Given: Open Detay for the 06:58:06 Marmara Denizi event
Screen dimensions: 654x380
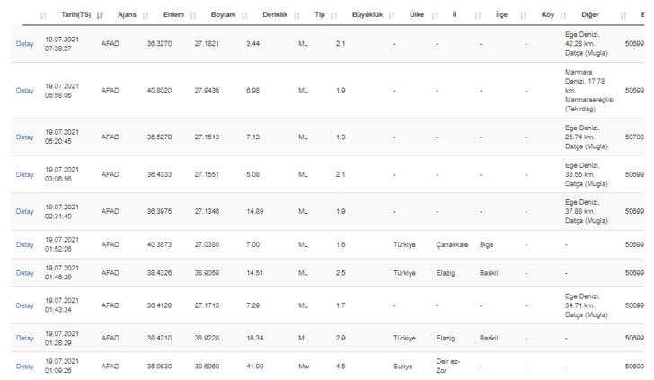Looking at the screenshot, I should tap(25, 90).
